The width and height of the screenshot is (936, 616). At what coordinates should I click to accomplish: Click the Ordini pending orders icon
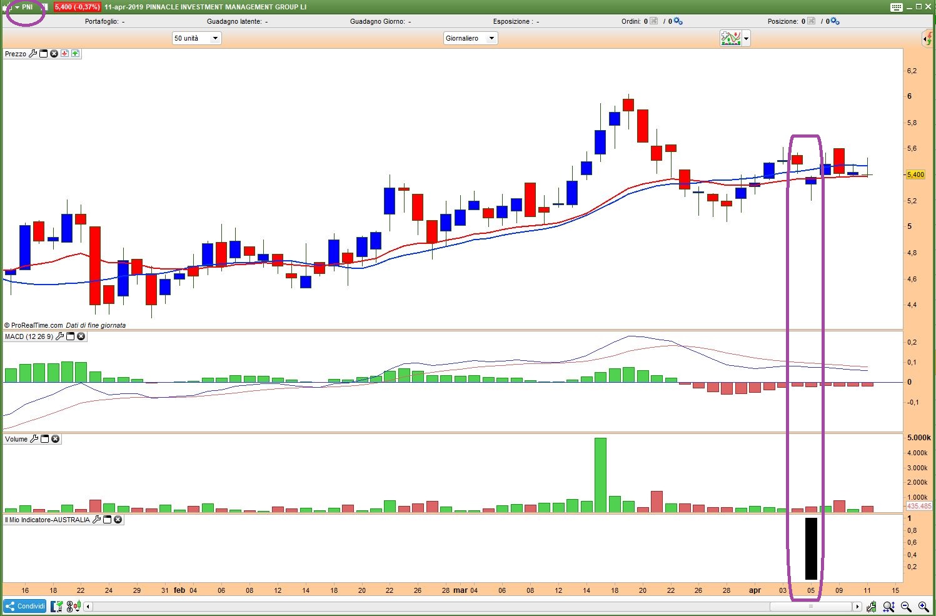pyautogui.click(x=654, y=21)
